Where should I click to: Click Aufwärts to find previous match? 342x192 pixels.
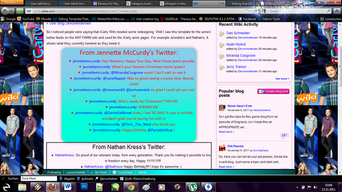coord(85,179)
